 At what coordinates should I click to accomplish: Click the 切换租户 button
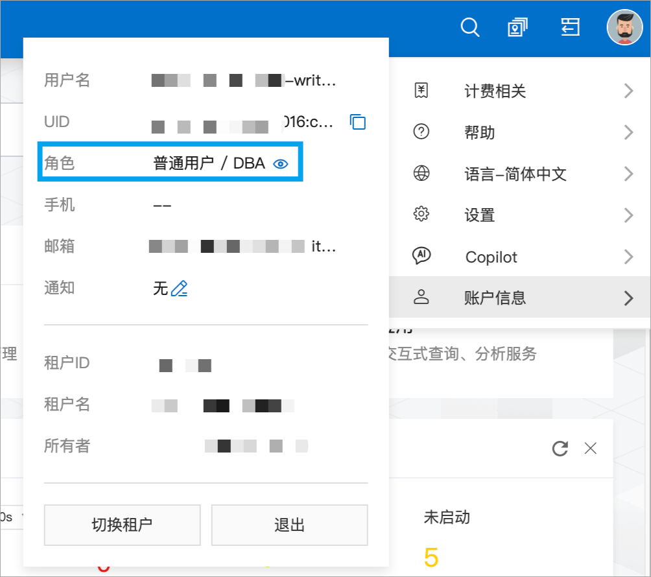pos(123,525)
